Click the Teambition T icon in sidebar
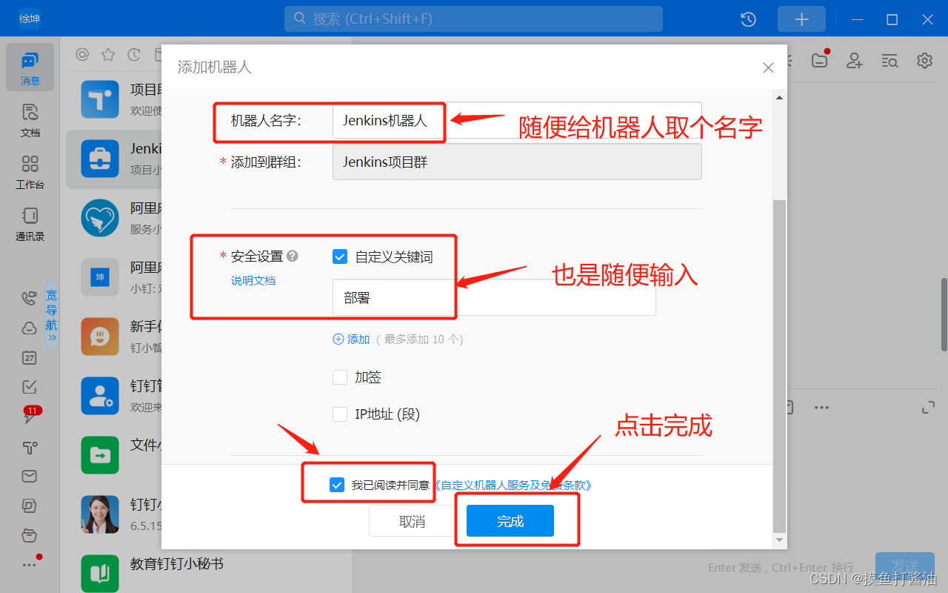The width and height of the screenshot is (948, 593). tap(29, 447)
